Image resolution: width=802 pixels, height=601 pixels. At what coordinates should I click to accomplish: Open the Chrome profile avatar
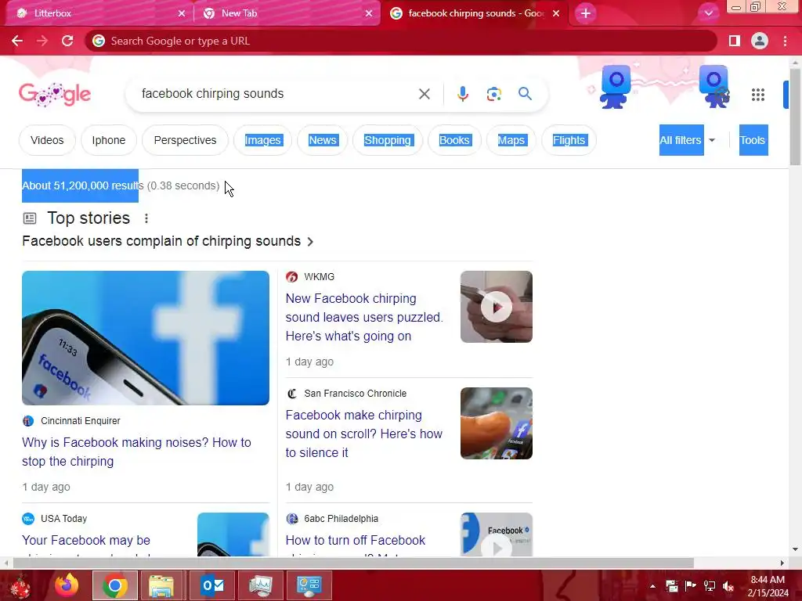point(760,41)
